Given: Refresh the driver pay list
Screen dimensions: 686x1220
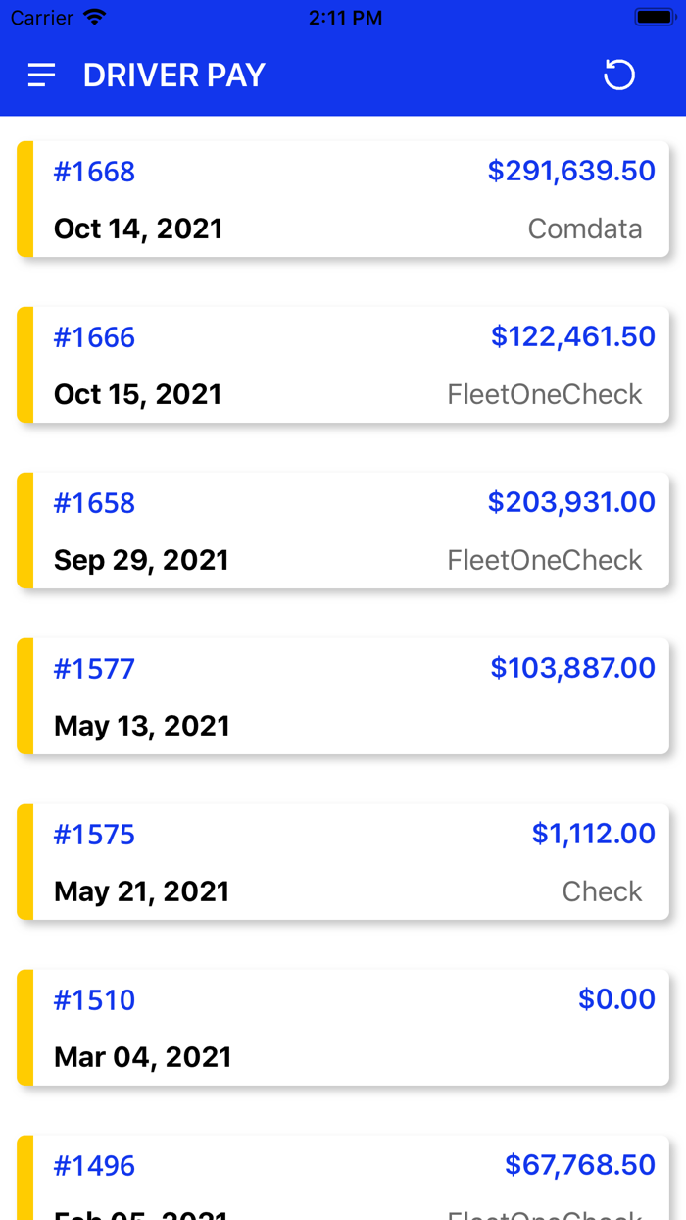Looking at the screenshot, I should (619, 75).
